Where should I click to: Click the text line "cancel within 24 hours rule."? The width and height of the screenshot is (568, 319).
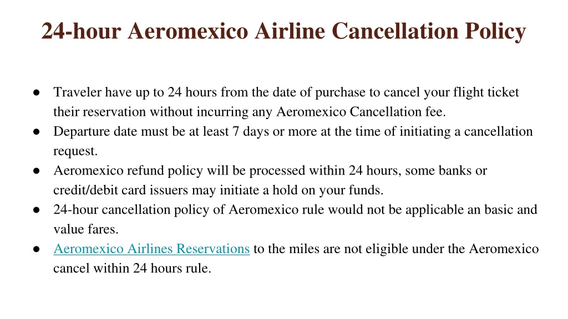click(x=132, y=269)
